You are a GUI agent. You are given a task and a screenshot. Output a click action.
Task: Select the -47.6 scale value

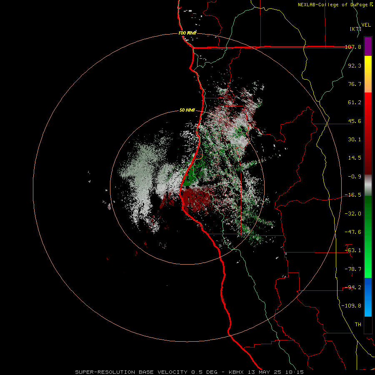point(353,232)
